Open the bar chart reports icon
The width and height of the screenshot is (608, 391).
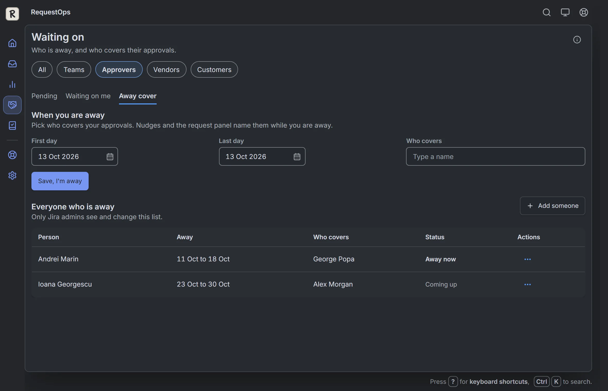coord(12,84)
